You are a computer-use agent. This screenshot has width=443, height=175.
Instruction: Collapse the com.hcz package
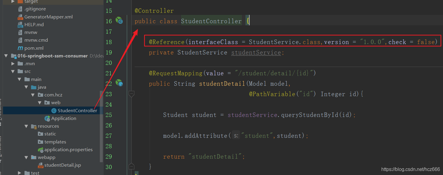(33, 95)
